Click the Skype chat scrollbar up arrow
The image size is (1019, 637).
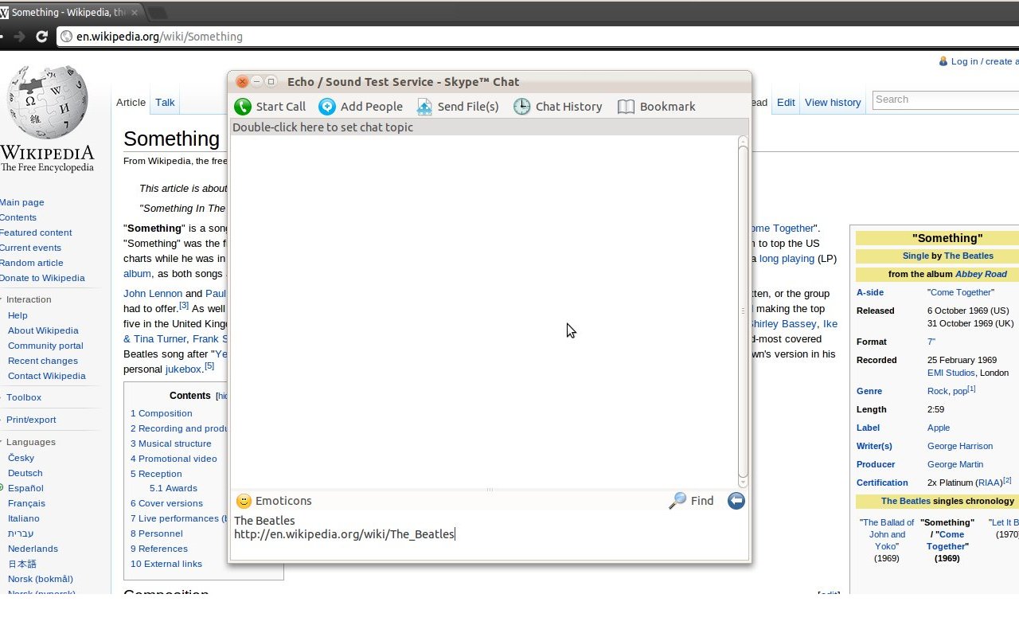tap(743, 141)
